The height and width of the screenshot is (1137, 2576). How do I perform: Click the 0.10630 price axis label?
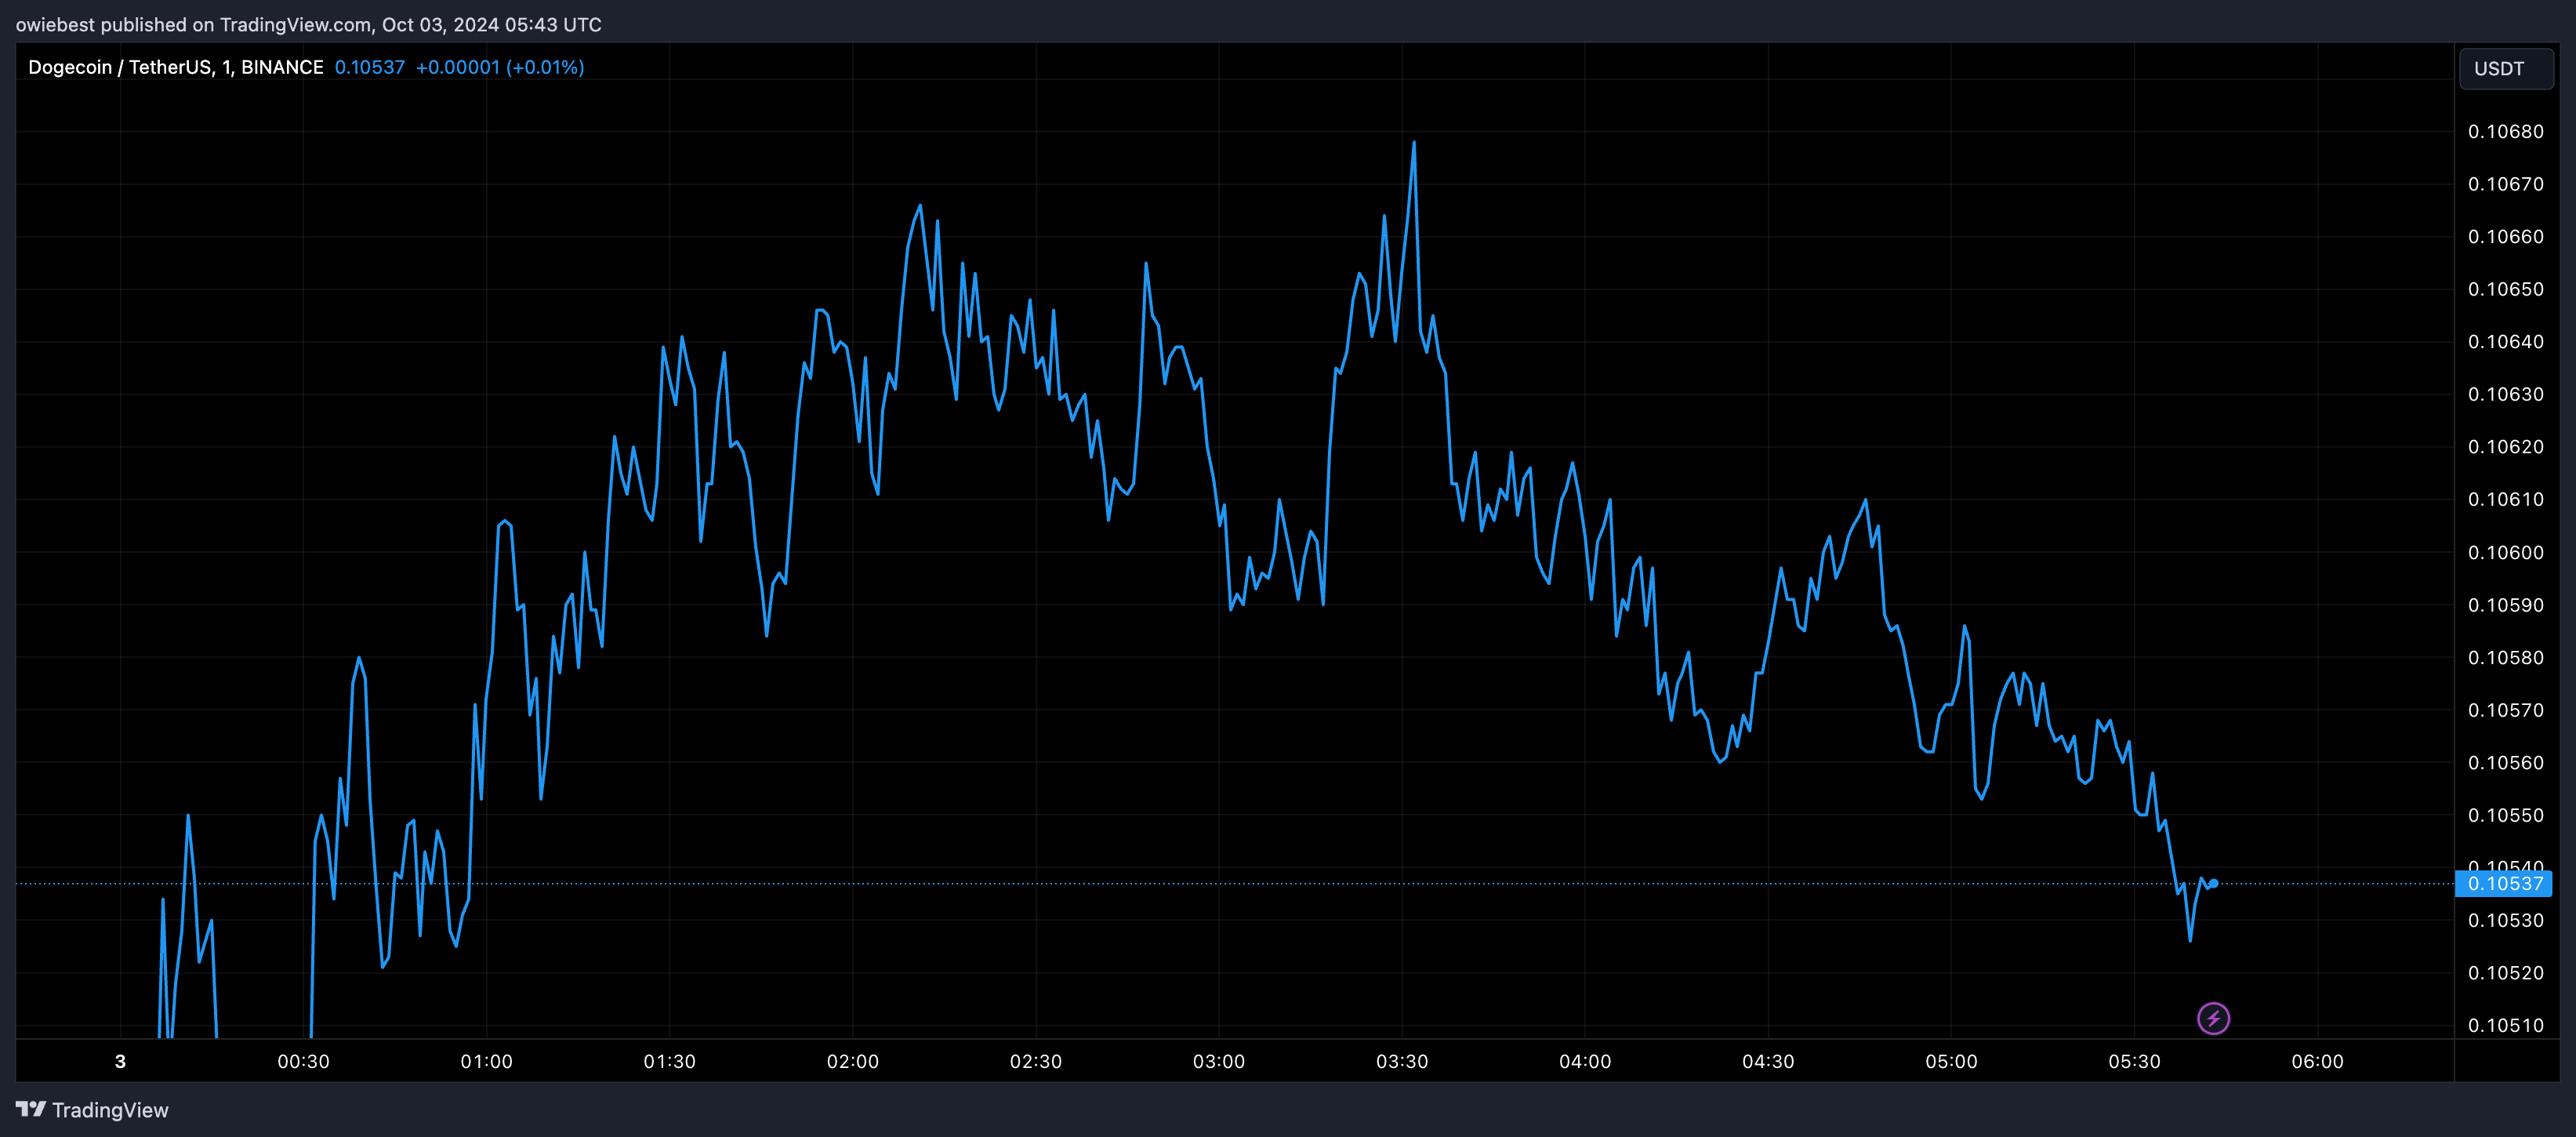click(x=2505, y=394)
